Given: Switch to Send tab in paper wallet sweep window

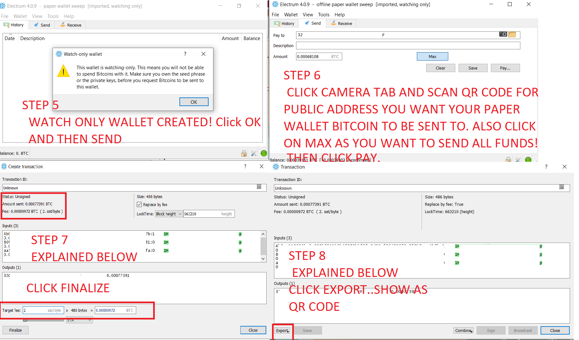Looking at the screenshot, I should [x=42, y=25].
